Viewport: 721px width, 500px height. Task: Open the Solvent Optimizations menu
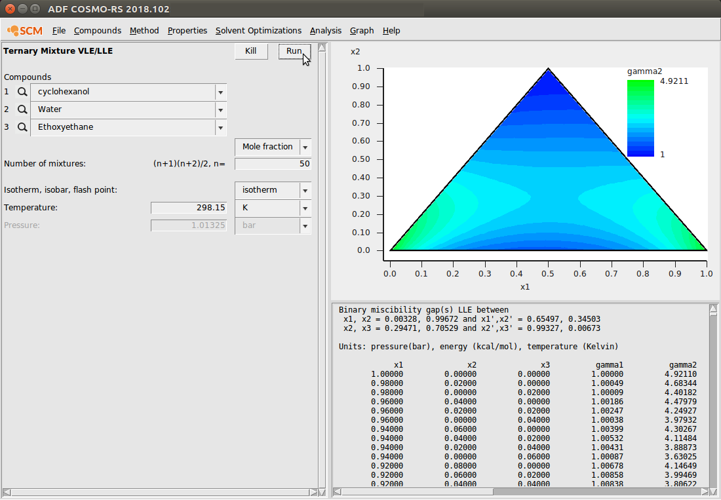click(258, 31)
